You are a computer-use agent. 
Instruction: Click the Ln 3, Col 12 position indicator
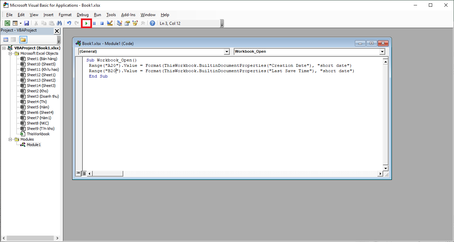coord(170,23)
